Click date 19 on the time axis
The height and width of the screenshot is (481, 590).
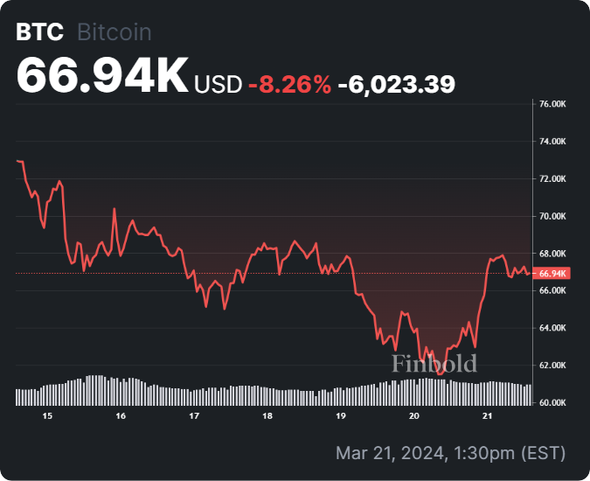coord(341,416)
